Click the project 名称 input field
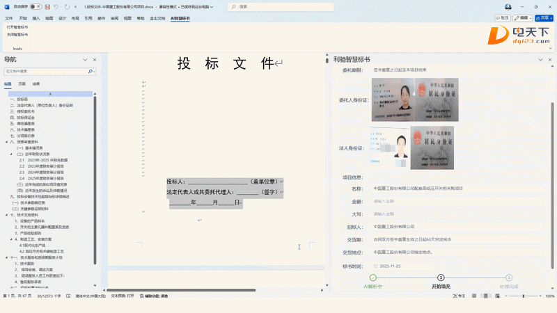 coord(457,188)
